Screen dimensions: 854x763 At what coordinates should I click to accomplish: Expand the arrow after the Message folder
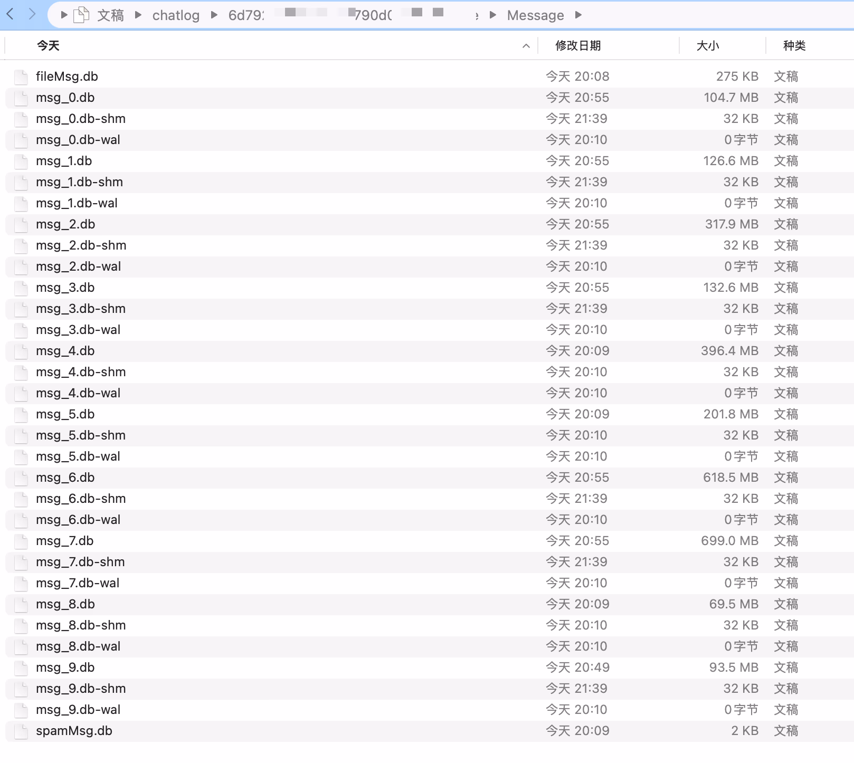point(578,15)
